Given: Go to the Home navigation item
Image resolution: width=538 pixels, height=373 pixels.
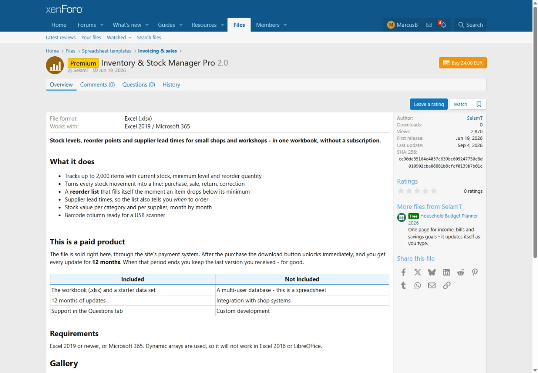Looking at the screenshot, I should tap(59, 25).
